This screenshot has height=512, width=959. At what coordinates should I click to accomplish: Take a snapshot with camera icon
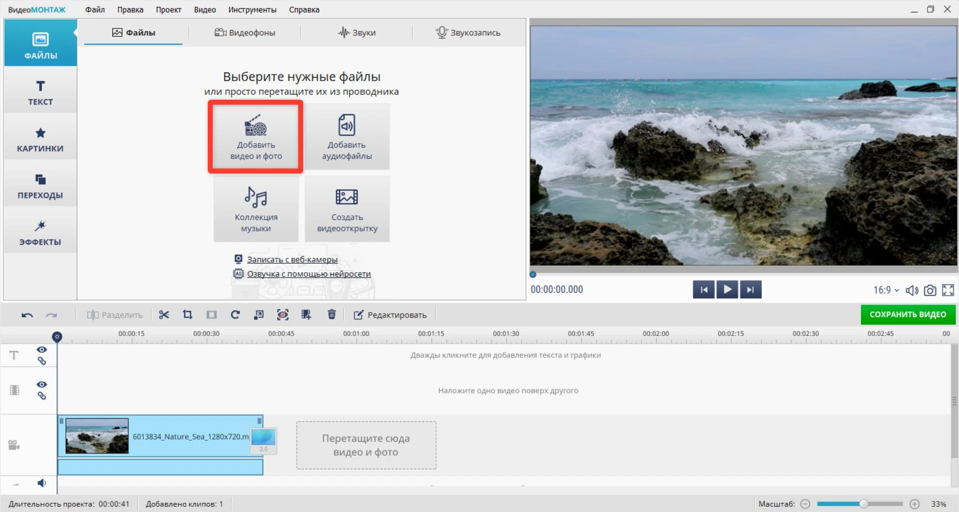(930, 290)
